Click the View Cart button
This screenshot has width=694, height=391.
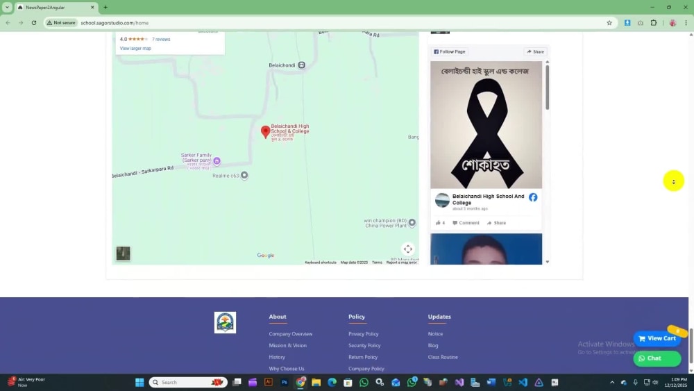click(657, 338)
